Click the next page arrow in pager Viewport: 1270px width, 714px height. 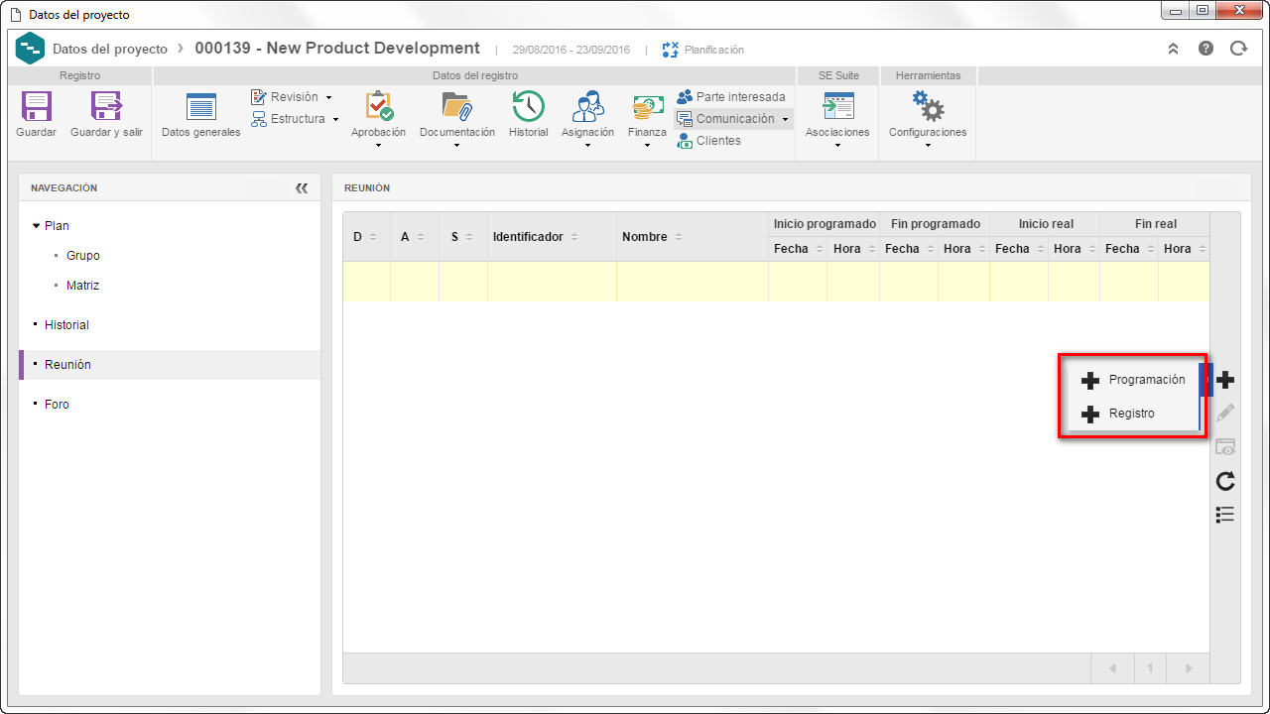[x=1189, y=668]
